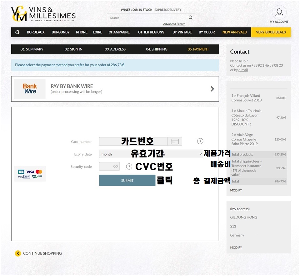Go to 01. Summary step
This screenshot has width=300, height=276.
coord(32,49)
